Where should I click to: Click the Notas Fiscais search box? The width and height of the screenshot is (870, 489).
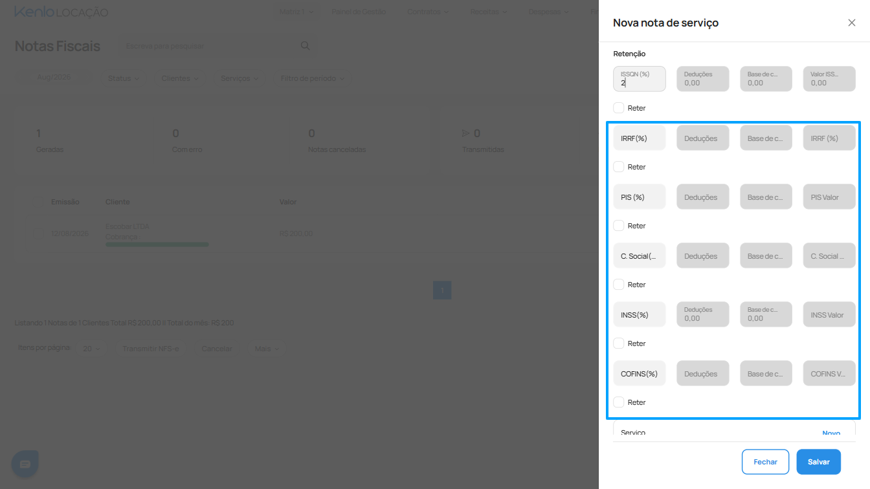click(218, 46)
